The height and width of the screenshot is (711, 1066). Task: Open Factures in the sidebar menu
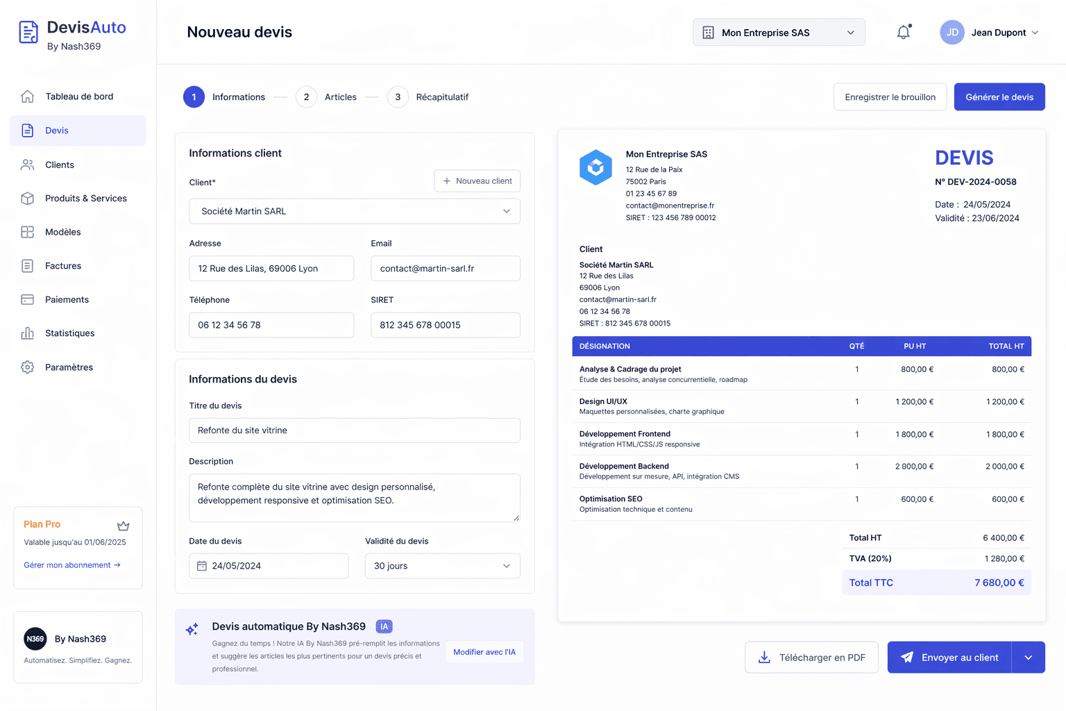pos(63,266)
